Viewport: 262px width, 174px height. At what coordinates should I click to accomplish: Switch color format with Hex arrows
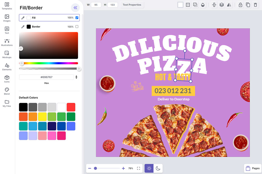tap(76, 77)
